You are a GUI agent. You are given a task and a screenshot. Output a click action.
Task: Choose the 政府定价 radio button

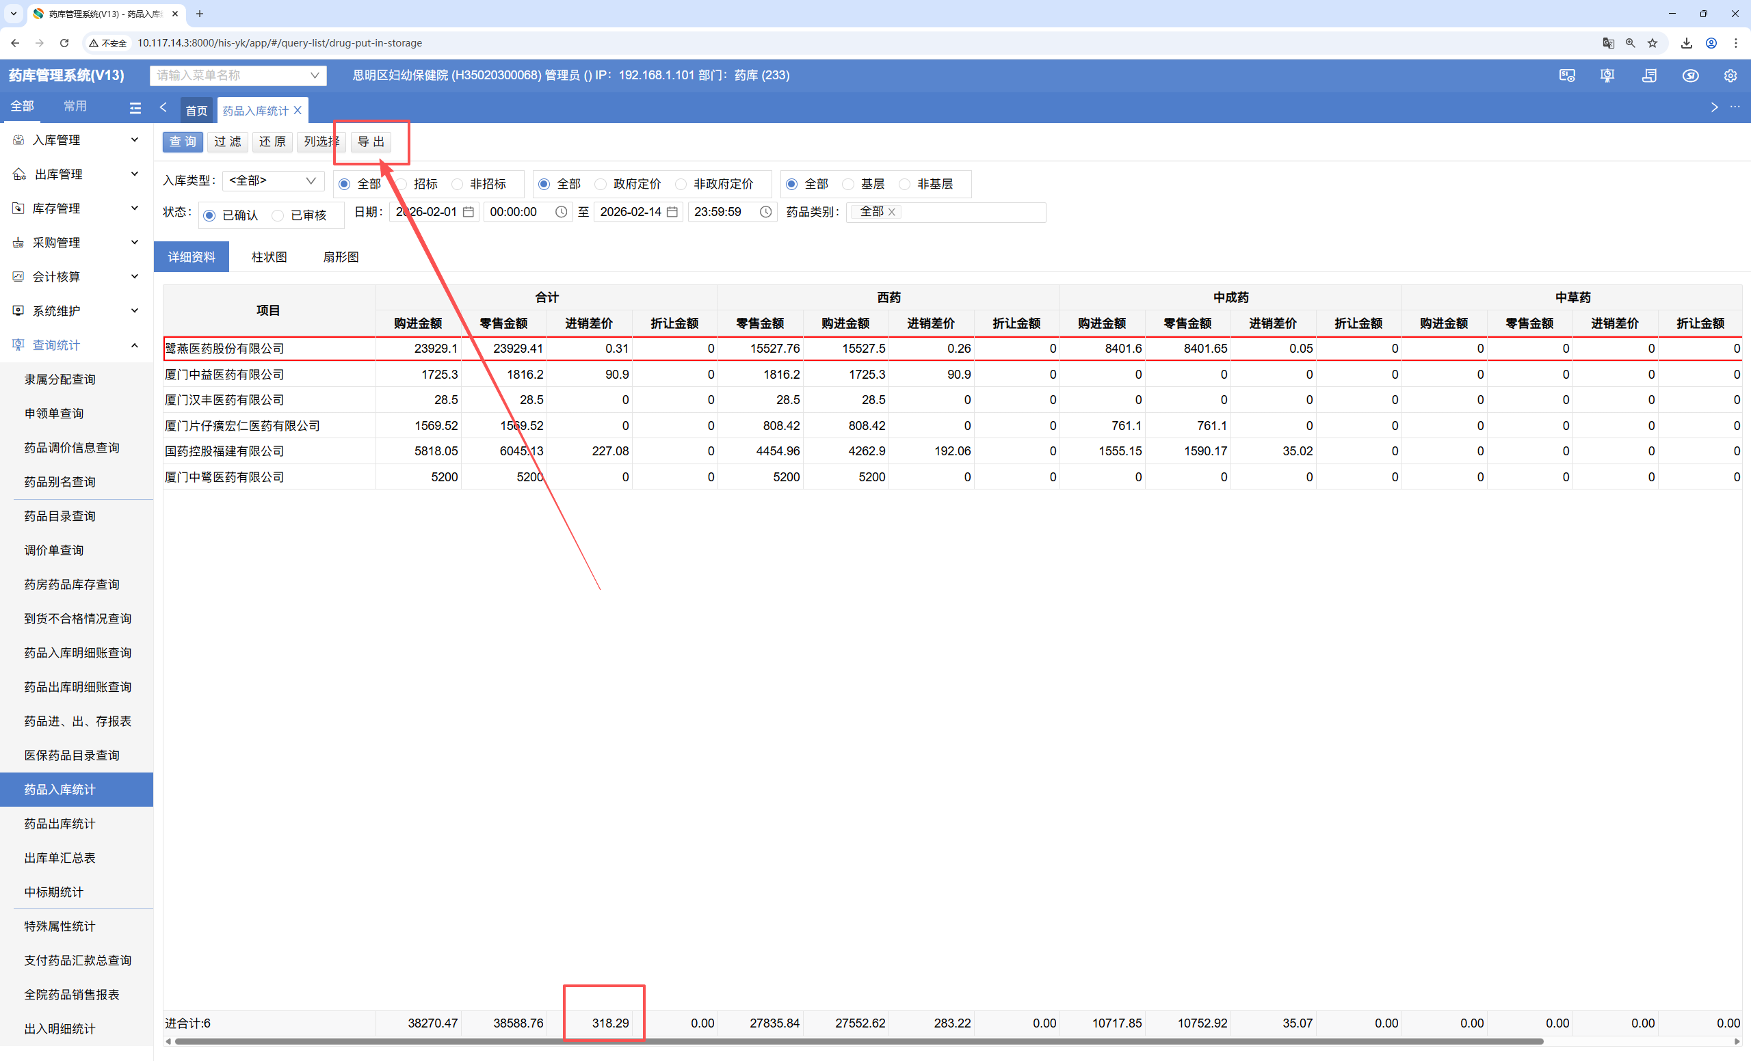[x=601, y=184]
